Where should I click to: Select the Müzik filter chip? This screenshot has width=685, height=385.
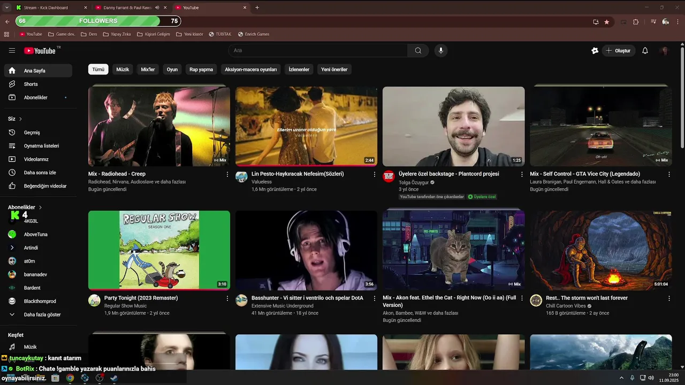pos(123,70)
